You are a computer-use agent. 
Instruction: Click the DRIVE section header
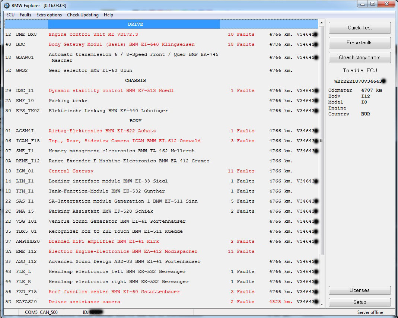point(135,24)
